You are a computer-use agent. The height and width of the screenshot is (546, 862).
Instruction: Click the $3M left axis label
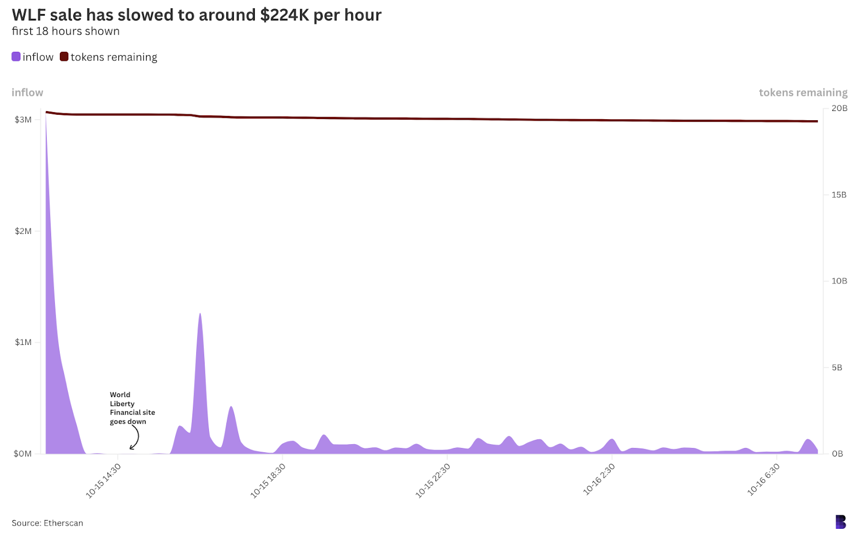[23, 120]
